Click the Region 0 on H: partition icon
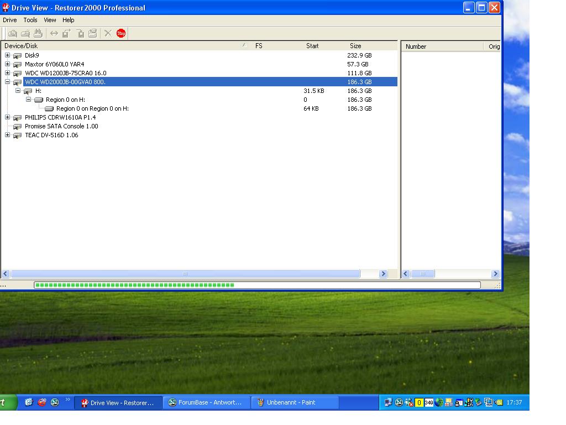The width and height of the screenshot is (566, 425). pyautogui.click(x=39, y=100)
